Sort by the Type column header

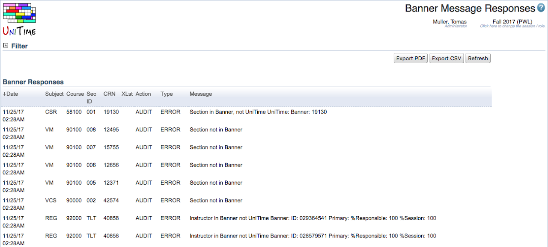[x=167, y=94]
